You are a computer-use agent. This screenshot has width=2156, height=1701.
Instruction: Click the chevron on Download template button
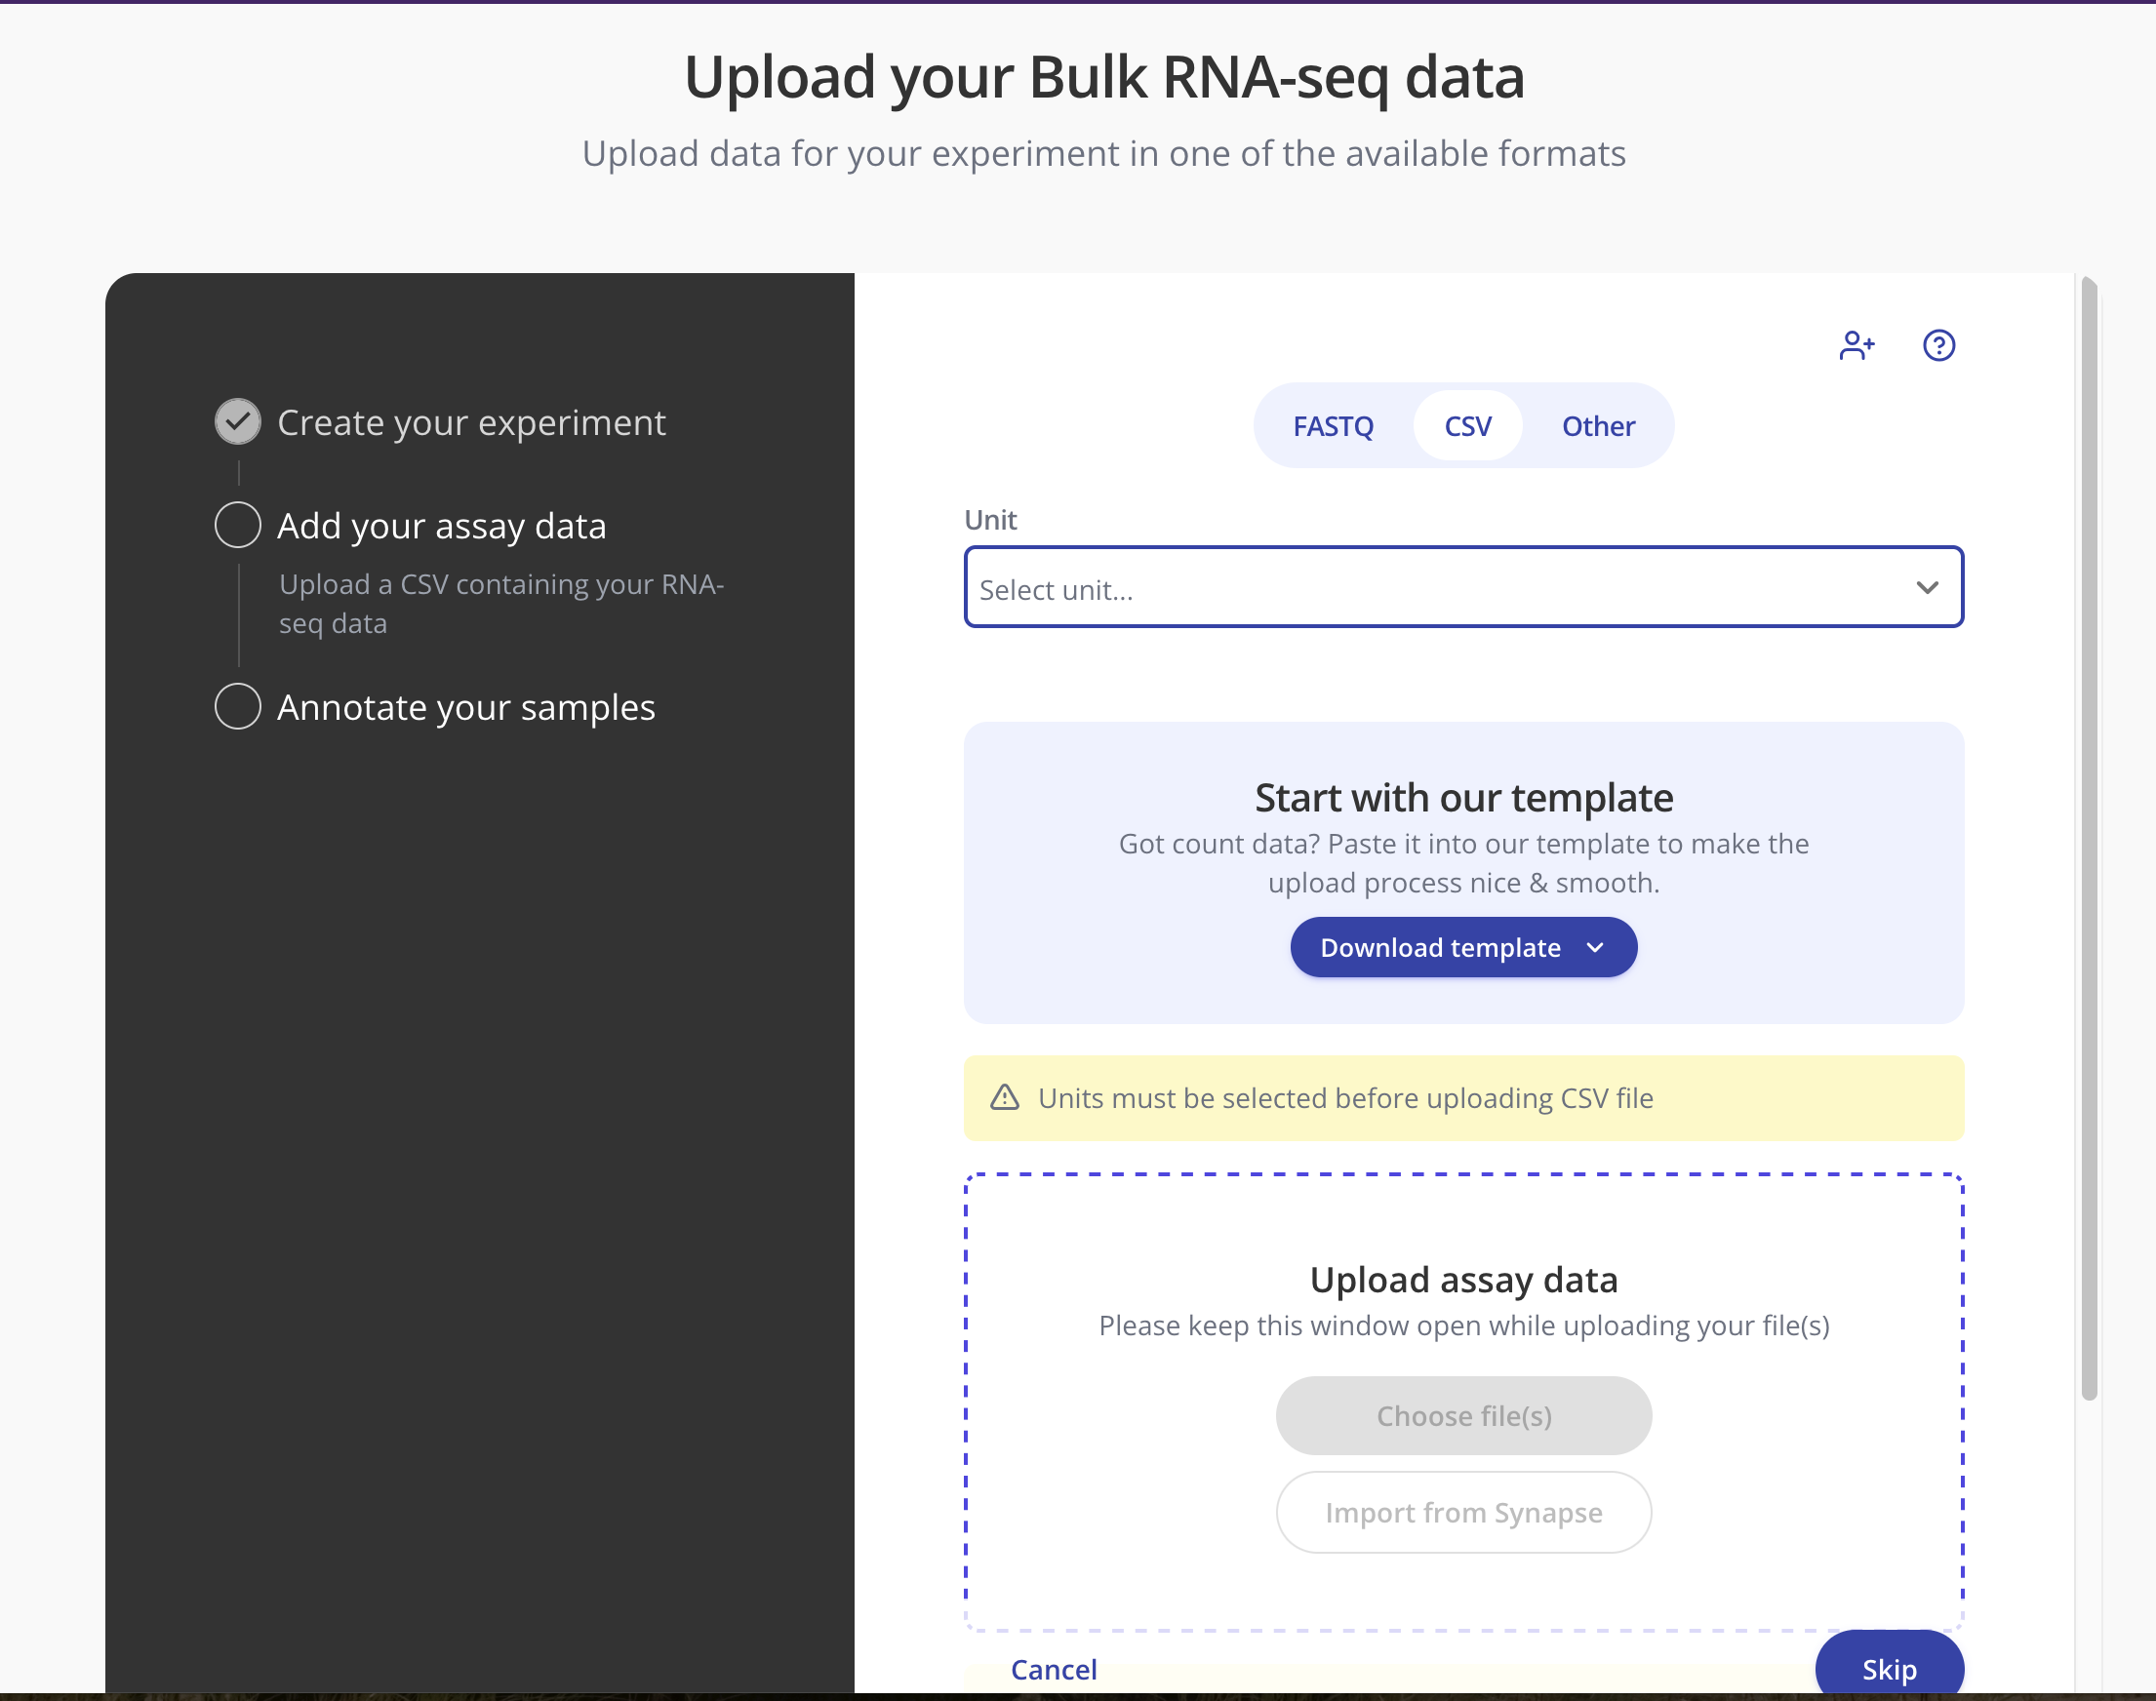click(1594, 947)
